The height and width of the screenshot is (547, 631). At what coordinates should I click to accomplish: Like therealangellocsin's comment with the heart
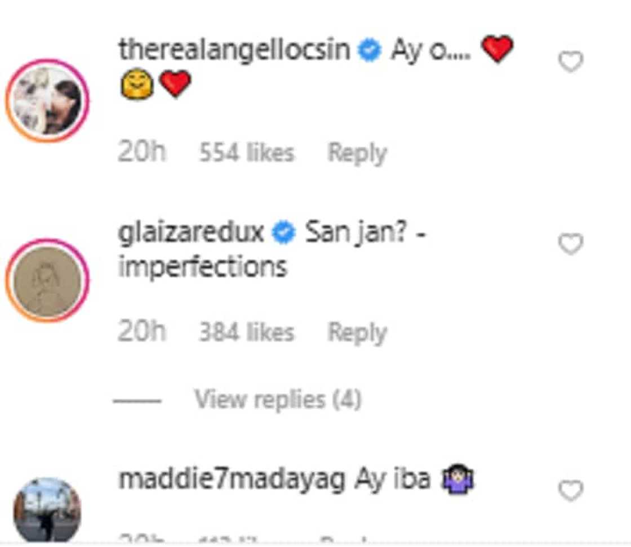[x=570, y=62]
